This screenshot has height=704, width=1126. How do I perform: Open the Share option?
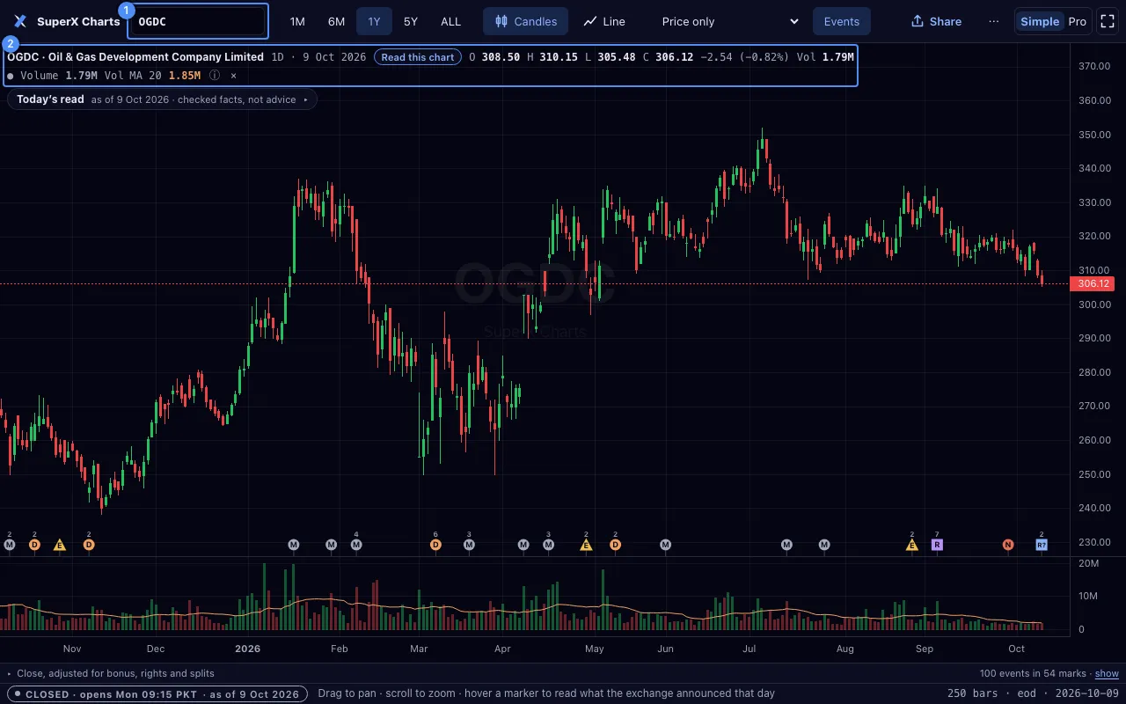[x=936, y=21]
